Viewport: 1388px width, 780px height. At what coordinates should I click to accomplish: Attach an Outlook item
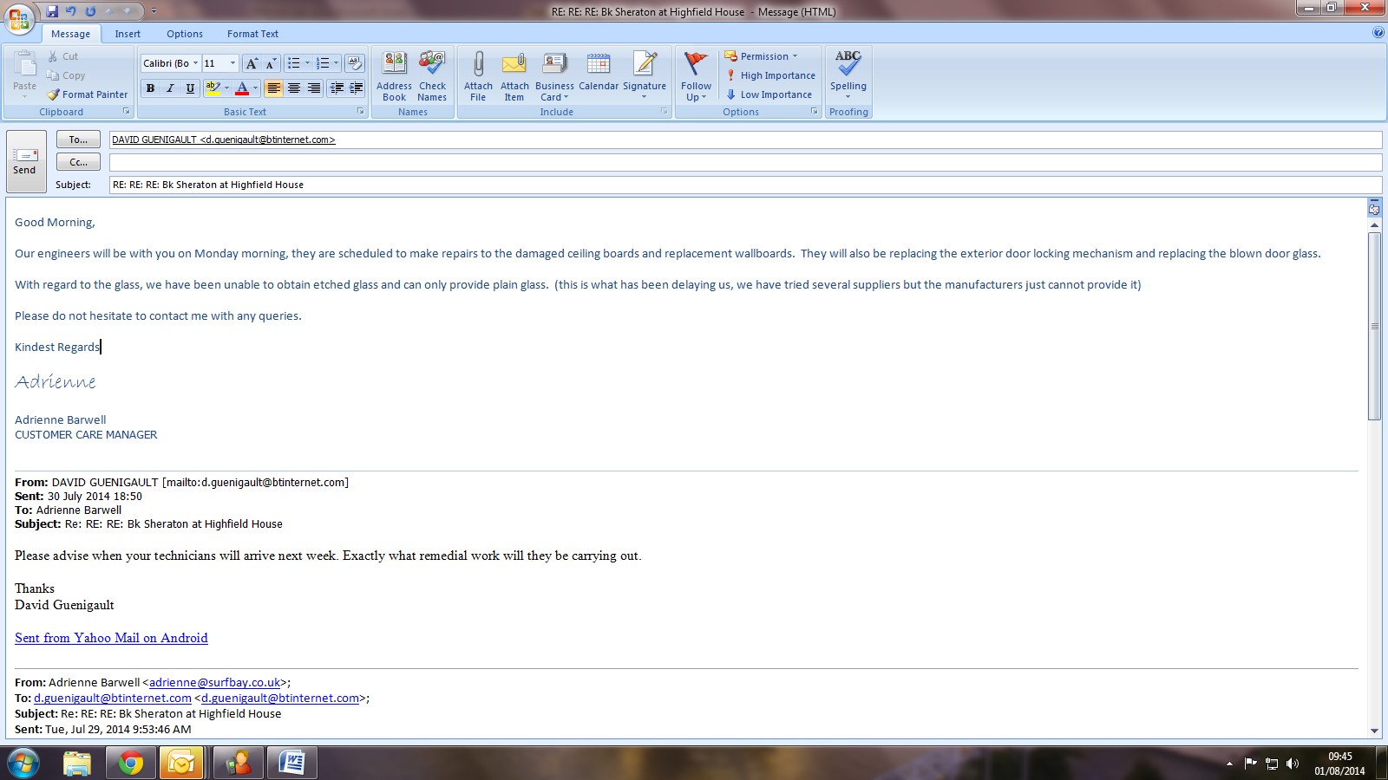pyautogui.click(x=514, y=76)
